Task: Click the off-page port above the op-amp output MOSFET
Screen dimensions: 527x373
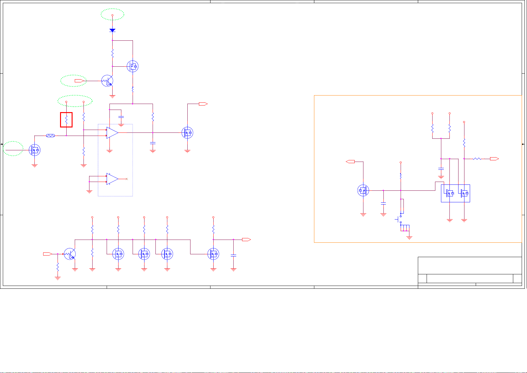Action: 203,104
